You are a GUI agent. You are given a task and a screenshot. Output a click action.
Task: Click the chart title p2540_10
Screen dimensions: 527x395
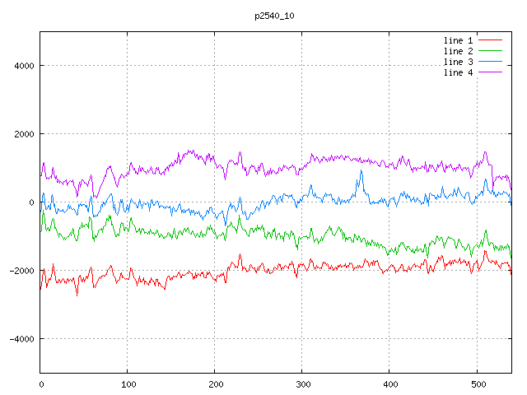click(275, 16)
